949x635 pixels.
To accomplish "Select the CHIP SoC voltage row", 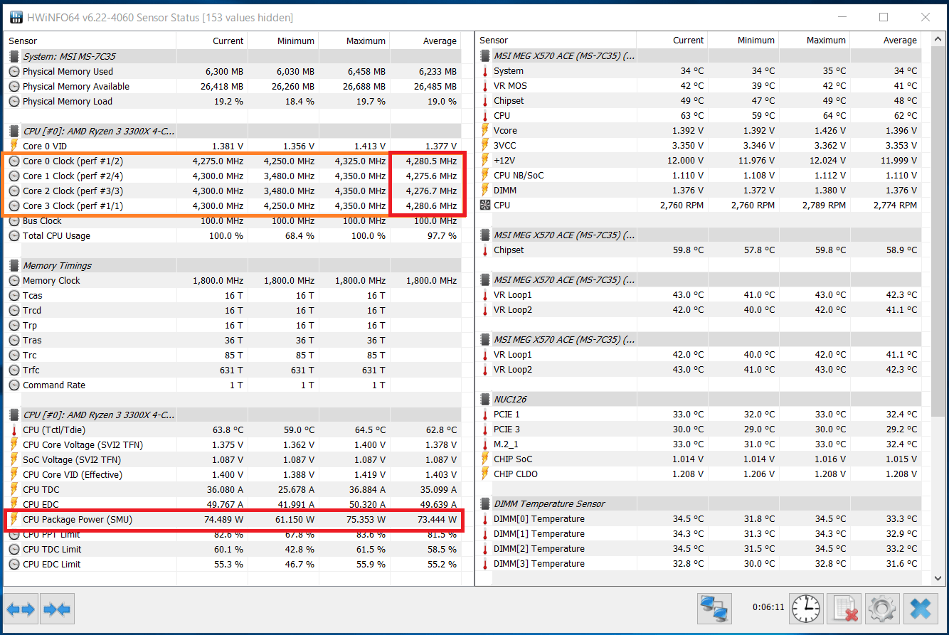I will pyautogui.click(x=699, y=459).
